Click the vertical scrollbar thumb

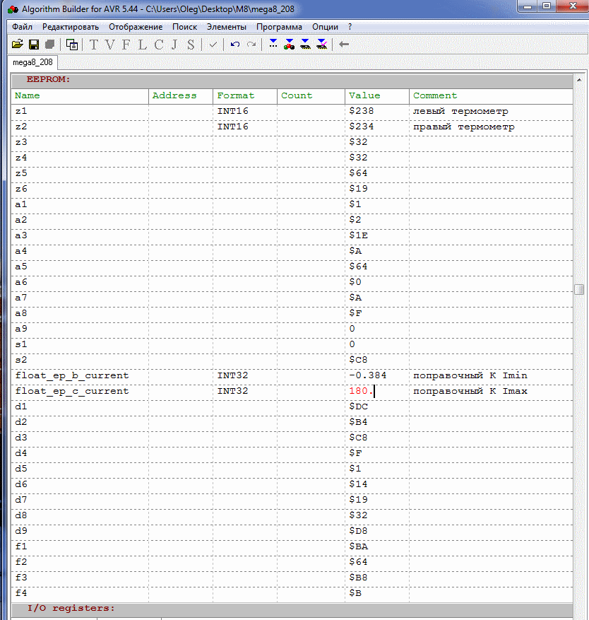click(579, 290)
